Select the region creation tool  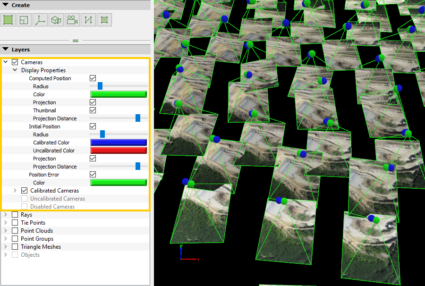coord(8,19)
